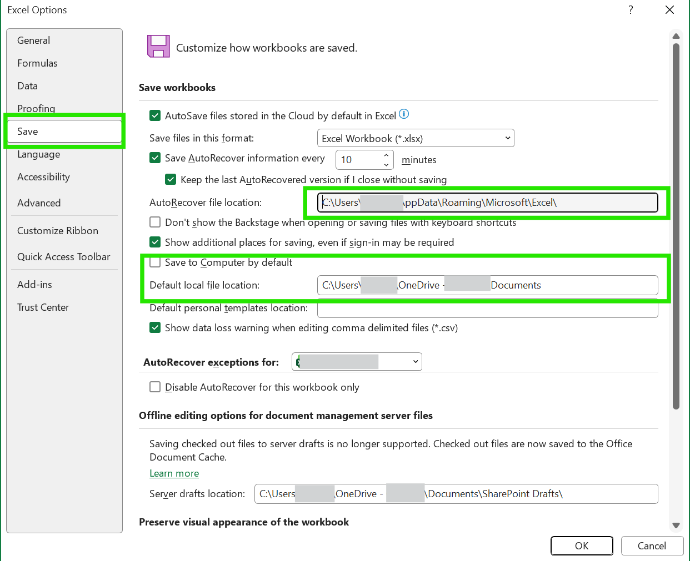Screen dimensions: 690x561
Task: Enable Don't show the Backstage checkbox
Action: [155, 222]
